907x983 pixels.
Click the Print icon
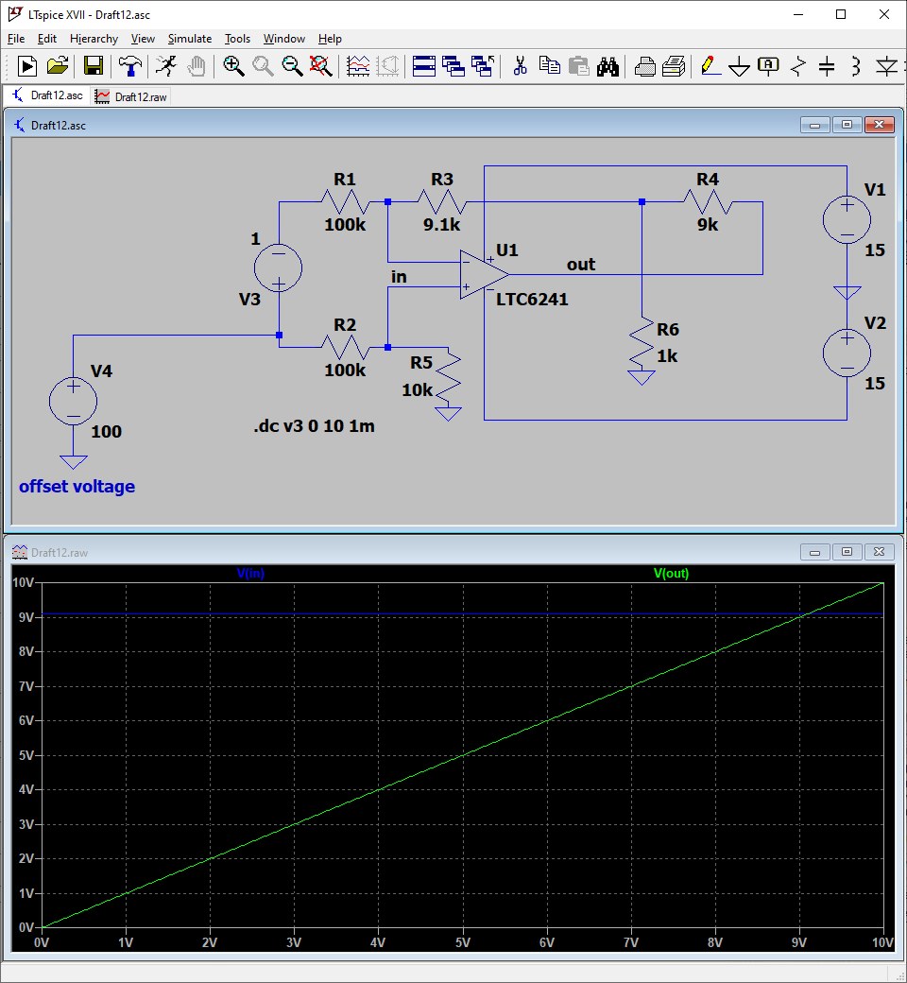[x=674, y=66]
